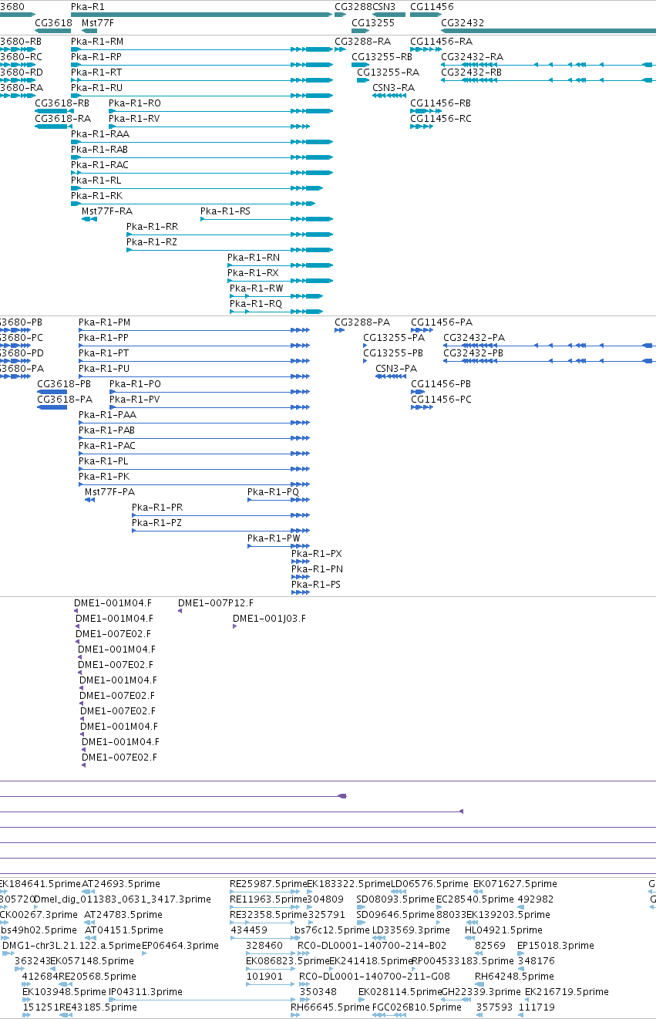The height and width of the screenshot is (1019, 656).
Task: Select the CG3288 gene label
Action: pos(353,6)
